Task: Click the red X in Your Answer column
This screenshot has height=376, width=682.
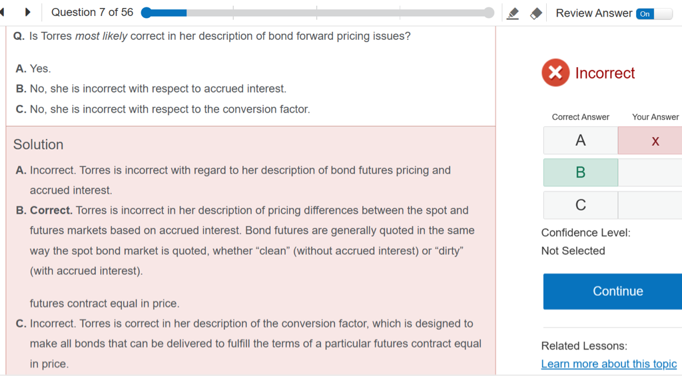Action: click(655, 140)
